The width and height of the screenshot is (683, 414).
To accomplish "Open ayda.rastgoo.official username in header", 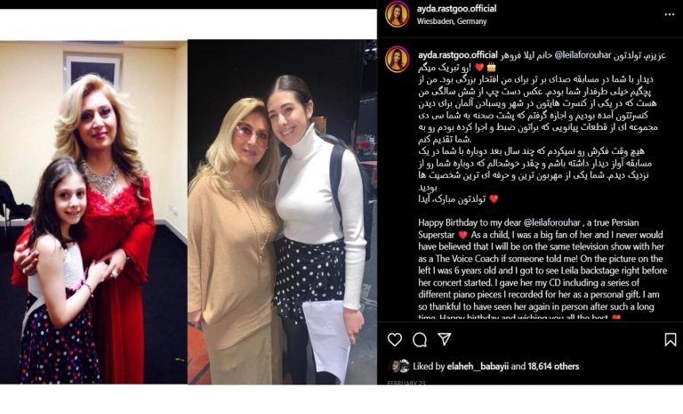I will [x=456, y=9].
